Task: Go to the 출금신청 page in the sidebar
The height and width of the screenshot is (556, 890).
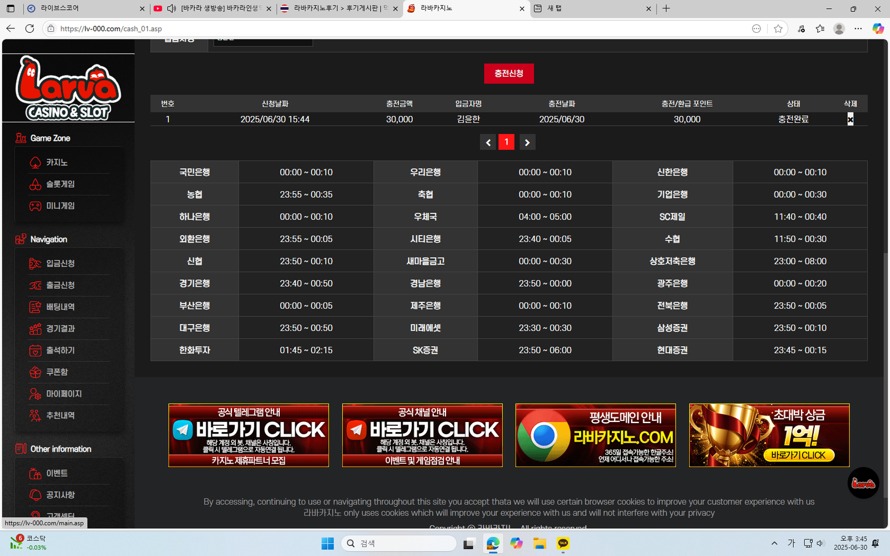Action: (60, 285)
